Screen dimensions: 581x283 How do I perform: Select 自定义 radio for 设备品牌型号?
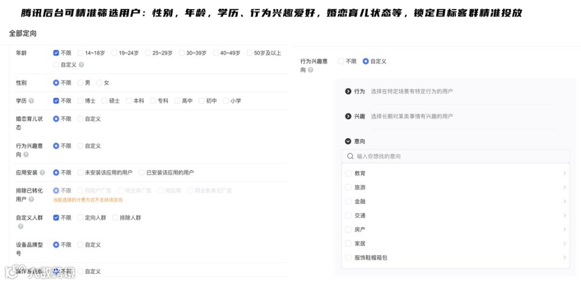80,245
